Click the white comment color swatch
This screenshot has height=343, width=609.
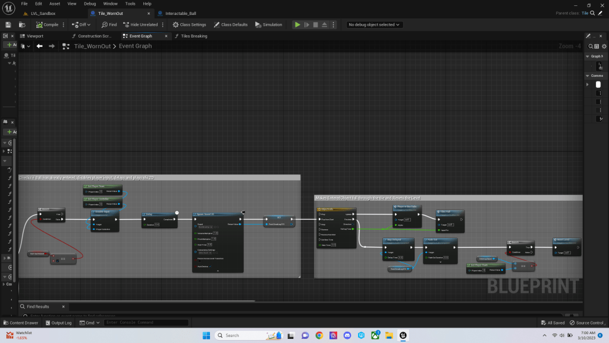(598, 85)
